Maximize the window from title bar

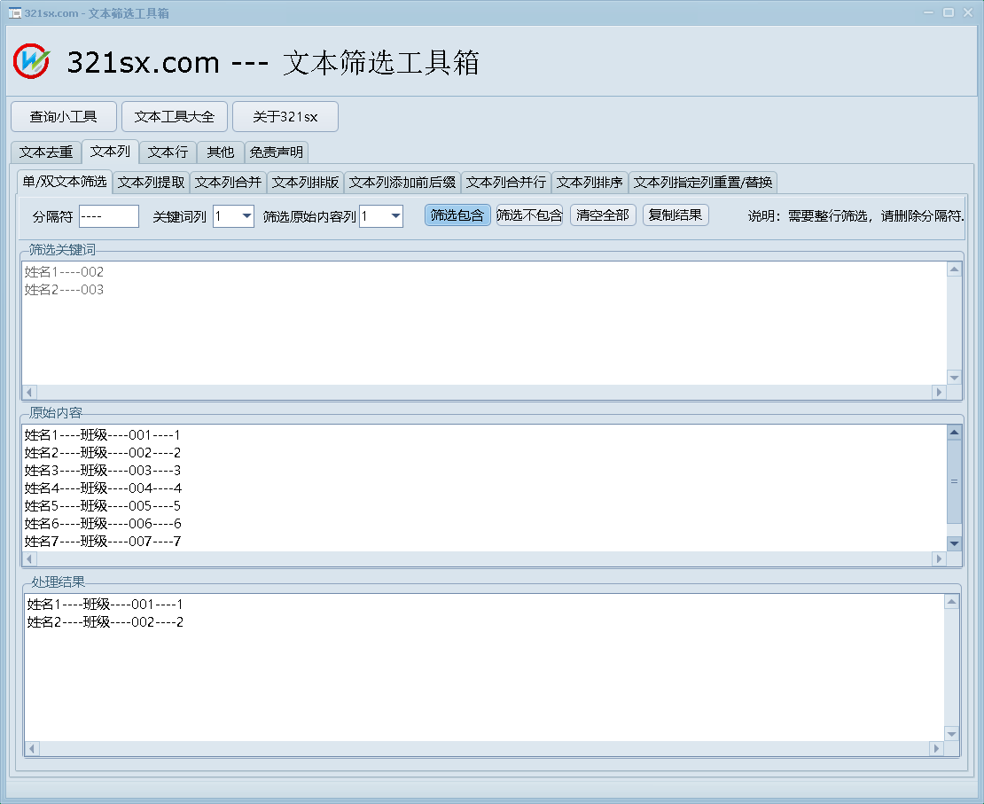pos(948,12)
